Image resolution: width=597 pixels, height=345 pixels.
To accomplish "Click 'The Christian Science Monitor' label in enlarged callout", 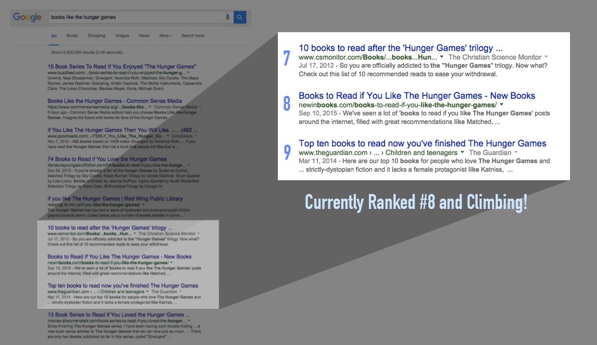I will click(x=495, y=57).
